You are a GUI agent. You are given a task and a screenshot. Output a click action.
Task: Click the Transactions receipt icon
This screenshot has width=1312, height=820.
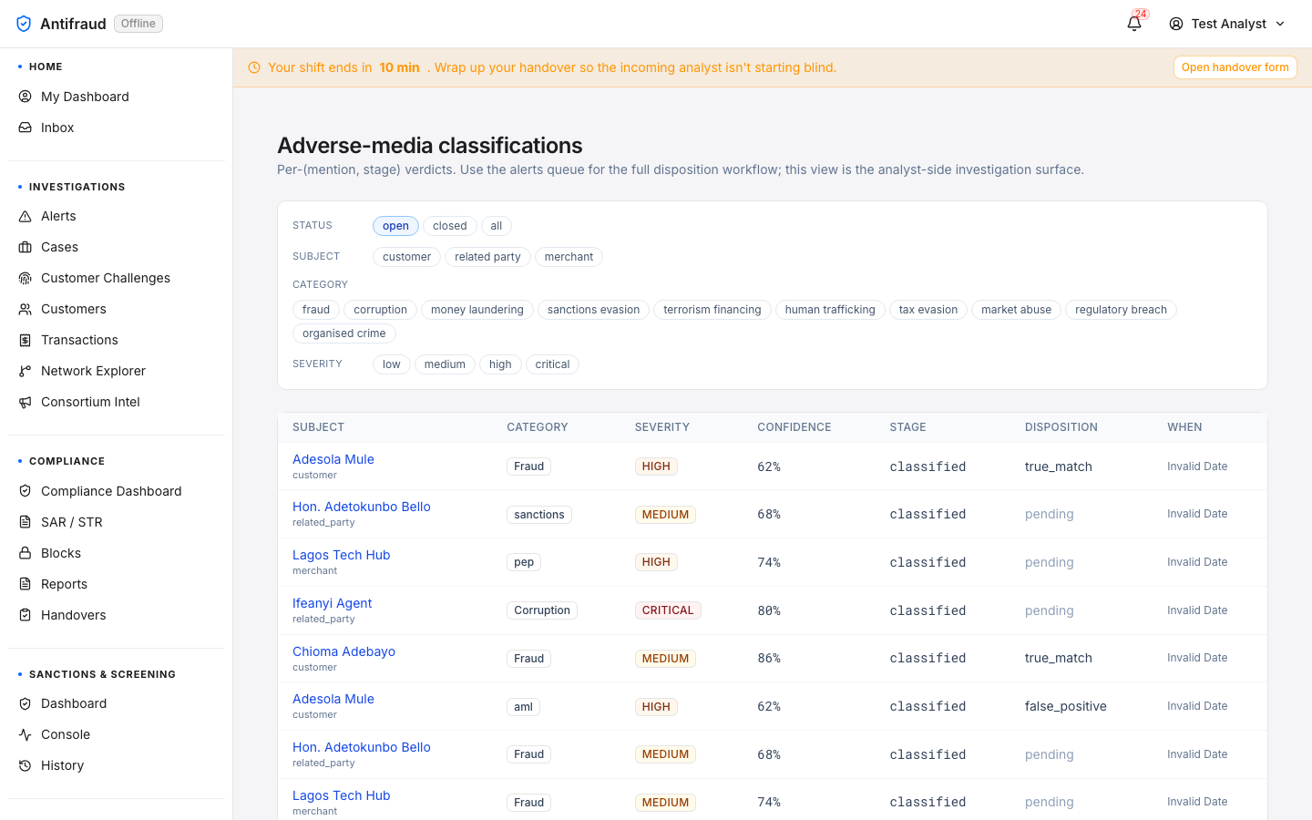(x=26, y=340)
